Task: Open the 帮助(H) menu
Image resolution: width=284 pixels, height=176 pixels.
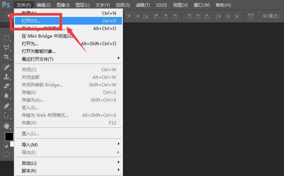Action: click(223, 5)
